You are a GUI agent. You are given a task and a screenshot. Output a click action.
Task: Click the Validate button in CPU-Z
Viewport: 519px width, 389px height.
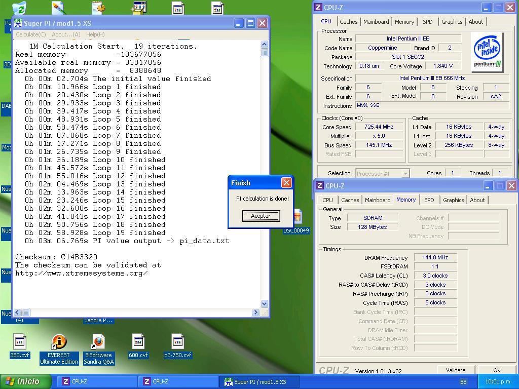456,370
